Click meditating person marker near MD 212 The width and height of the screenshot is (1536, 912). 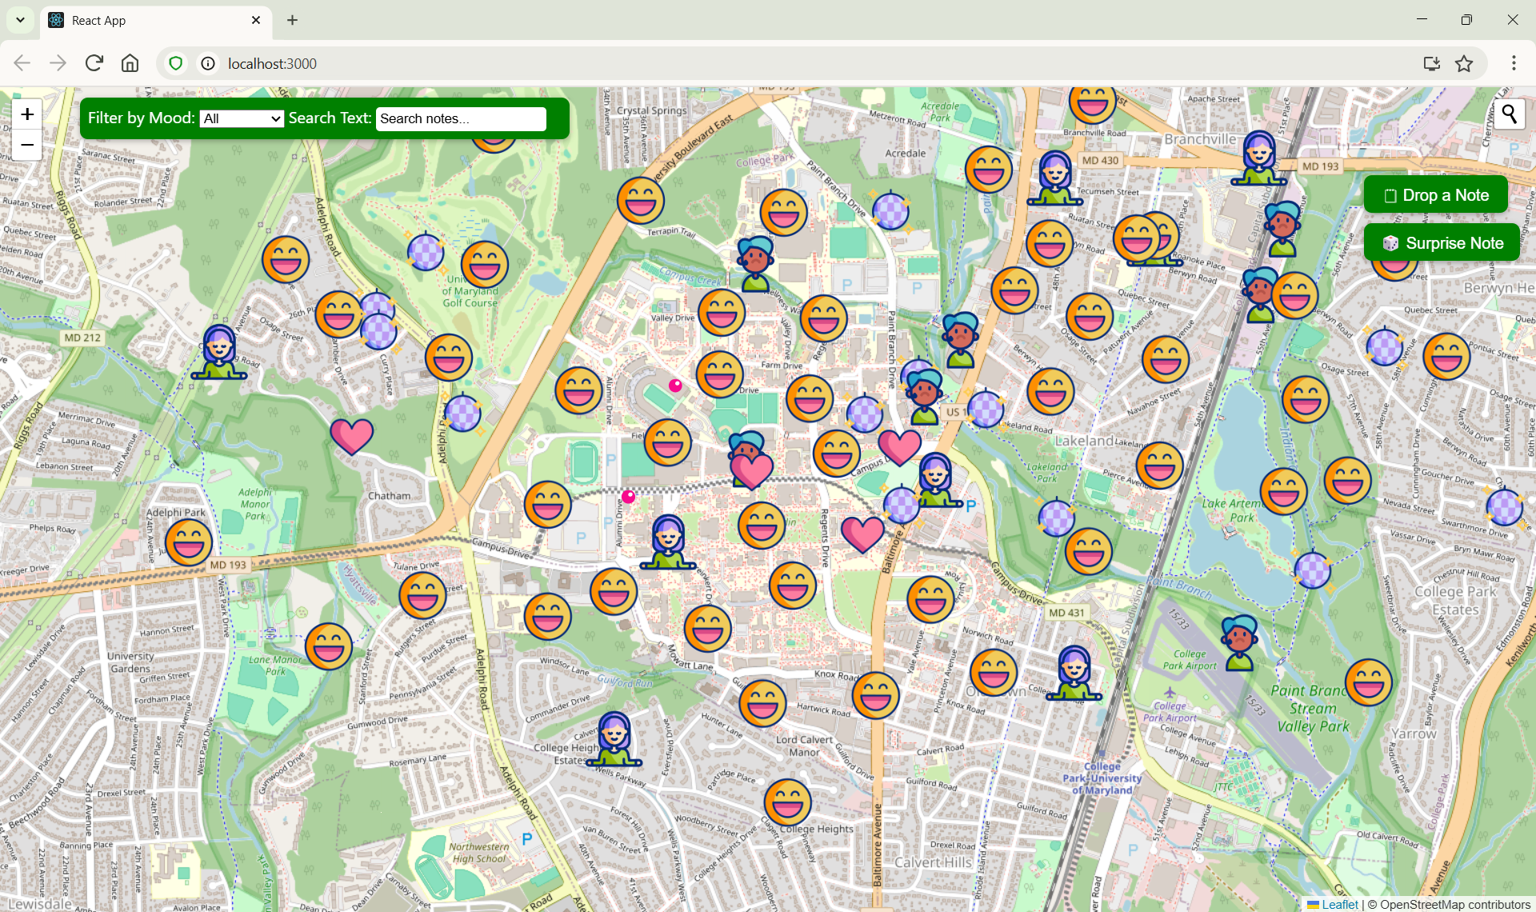click(x=218, y=351)
